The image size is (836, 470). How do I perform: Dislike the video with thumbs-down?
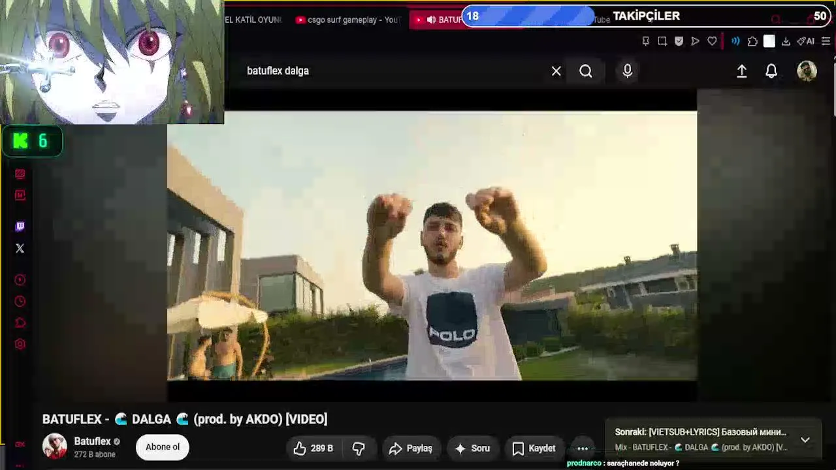[x=359, y=448]
